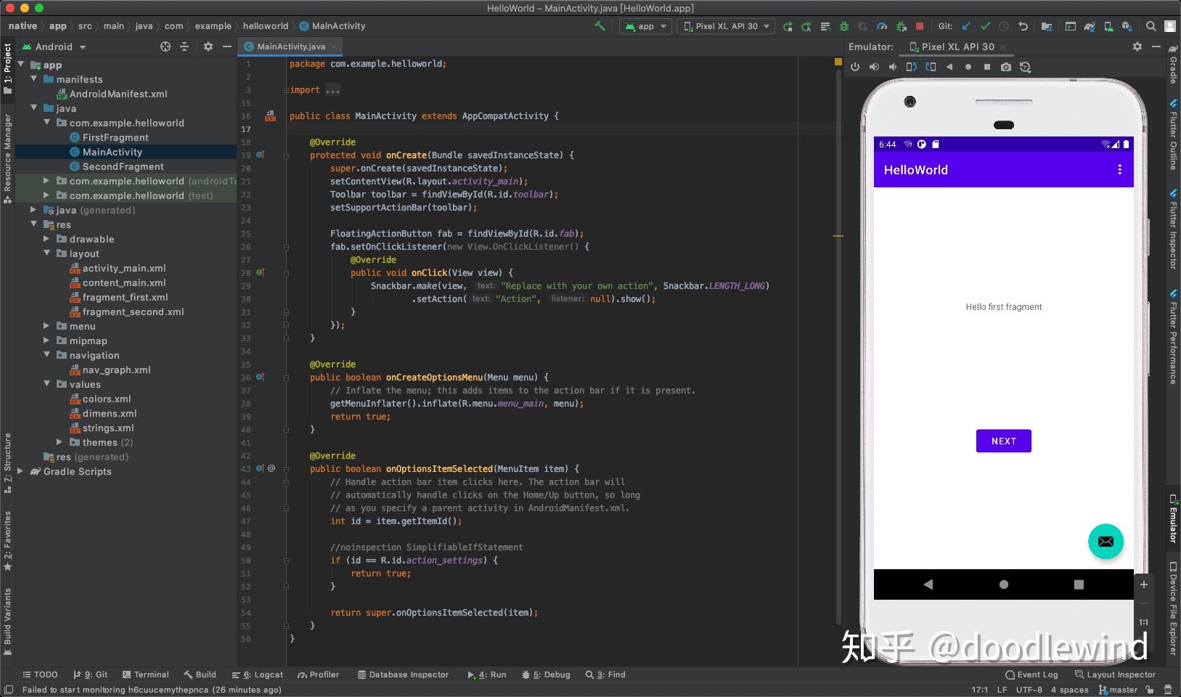Toggle the Project tool window stripe
The image size is (1181, 697).
(7, 69)
